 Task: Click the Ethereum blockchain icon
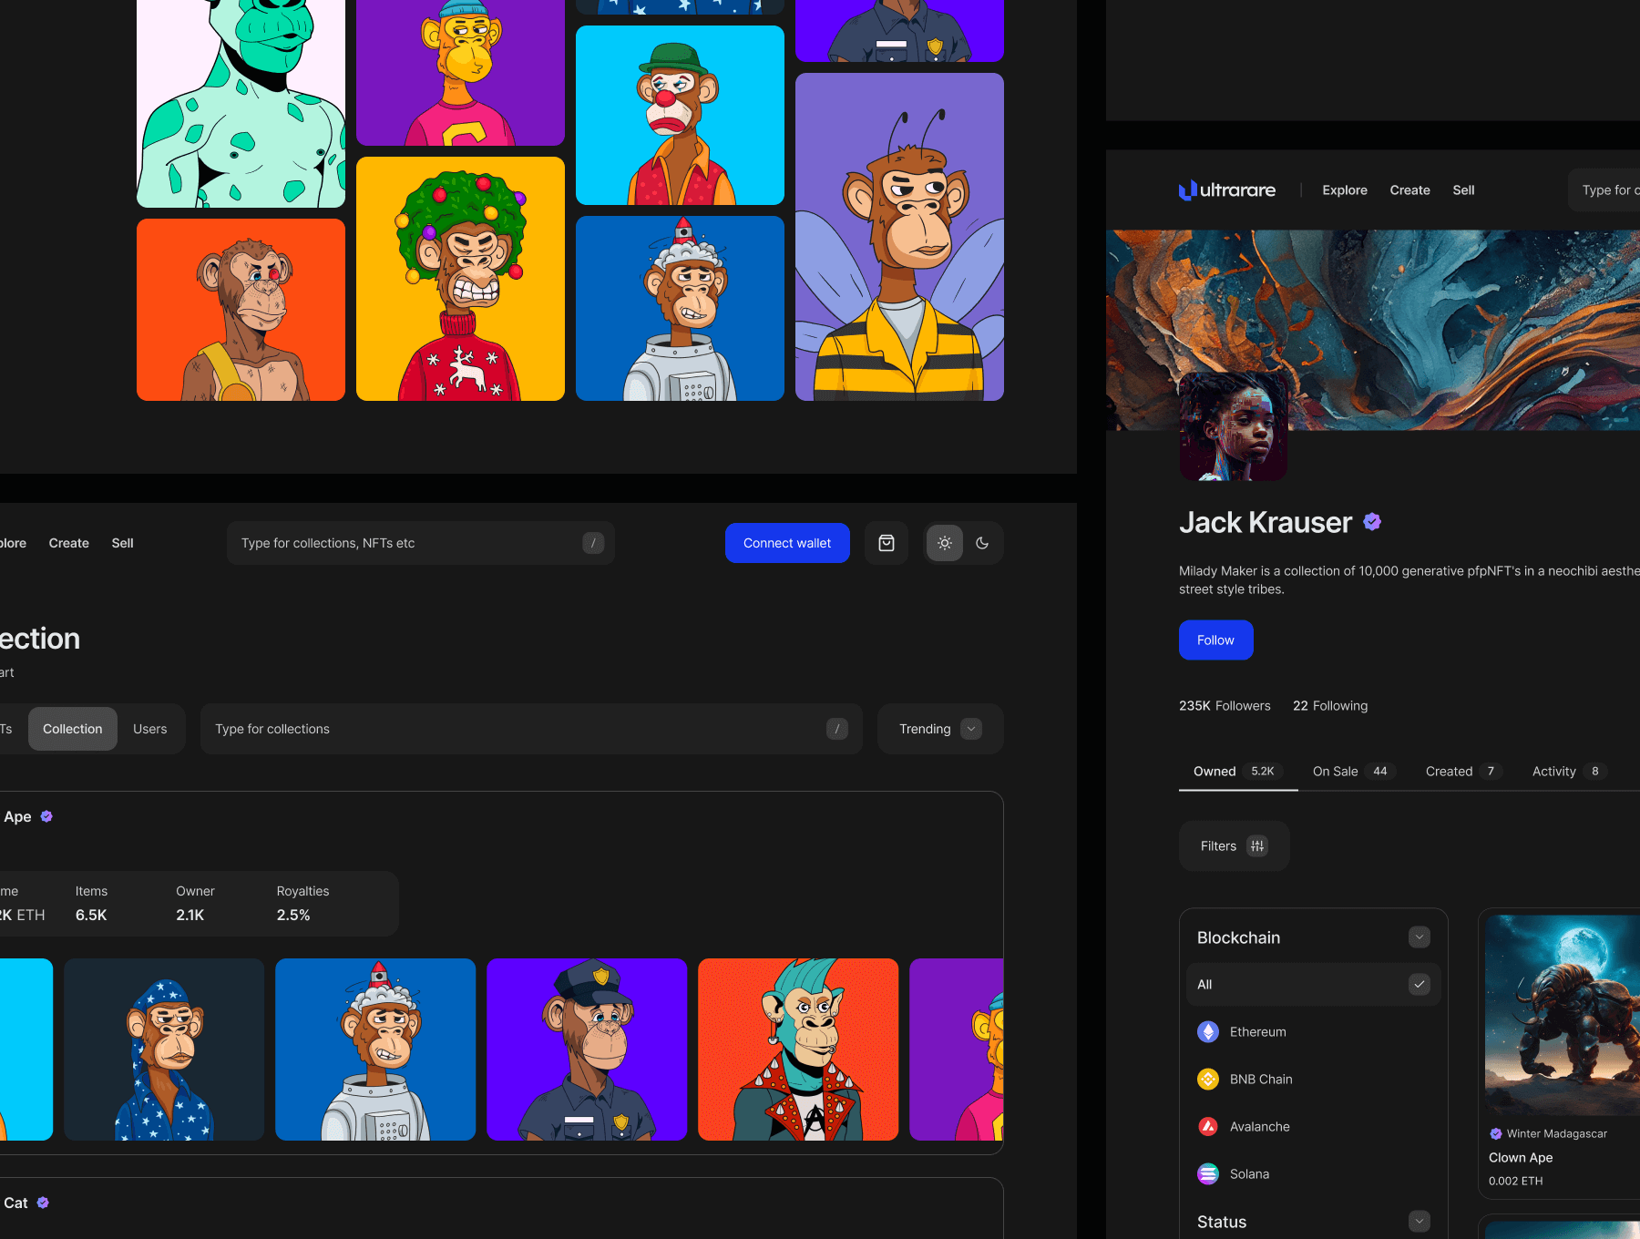pos(1208,1031)
